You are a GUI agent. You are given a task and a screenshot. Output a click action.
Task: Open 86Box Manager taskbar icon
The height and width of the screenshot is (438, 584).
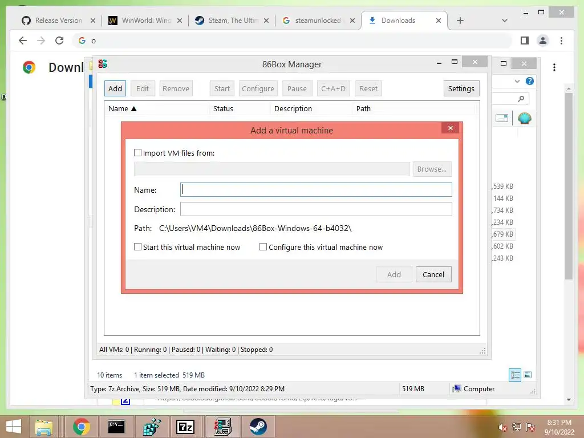pos(223,427)
